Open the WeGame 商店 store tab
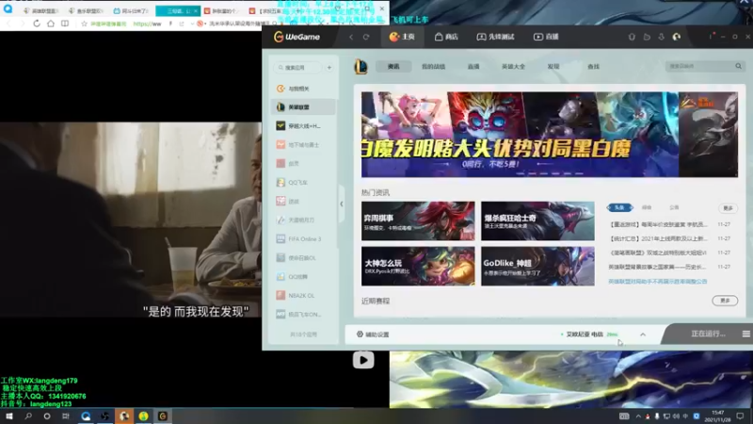This screenshot has height=424, width=753. 446,37
